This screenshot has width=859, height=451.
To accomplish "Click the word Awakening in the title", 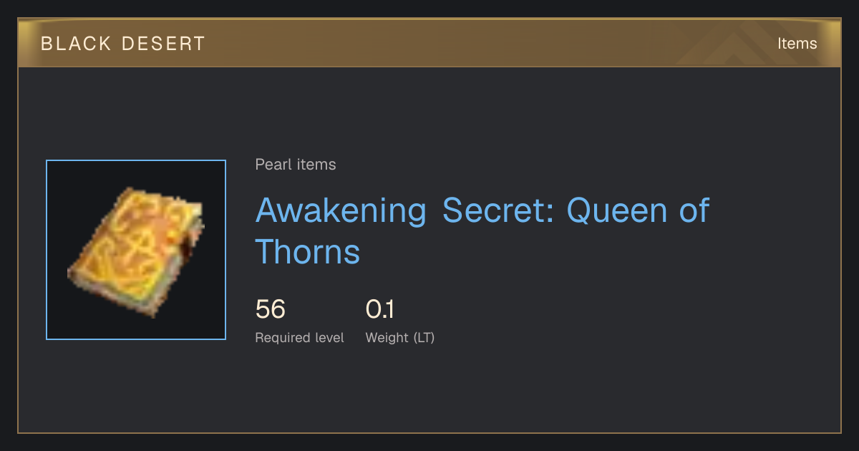I will pos(341,212).
